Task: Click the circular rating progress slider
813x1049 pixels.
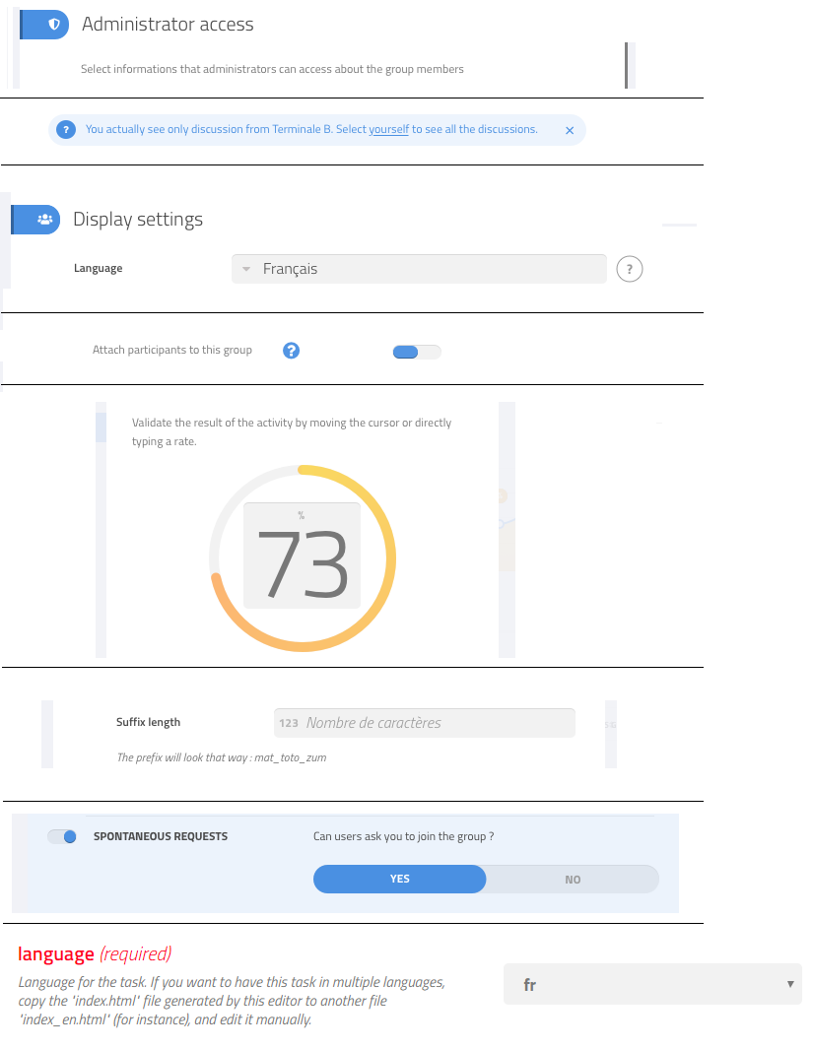Action: click(x=303, y=557)
